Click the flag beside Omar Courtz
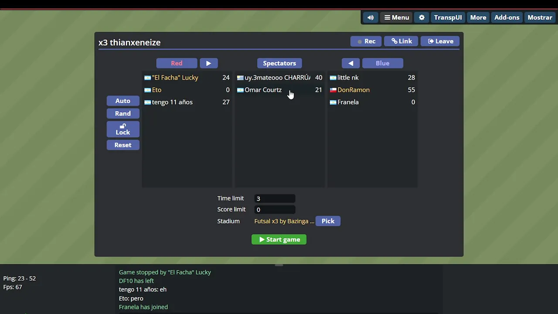558x314 pixels. pos(240,90)
